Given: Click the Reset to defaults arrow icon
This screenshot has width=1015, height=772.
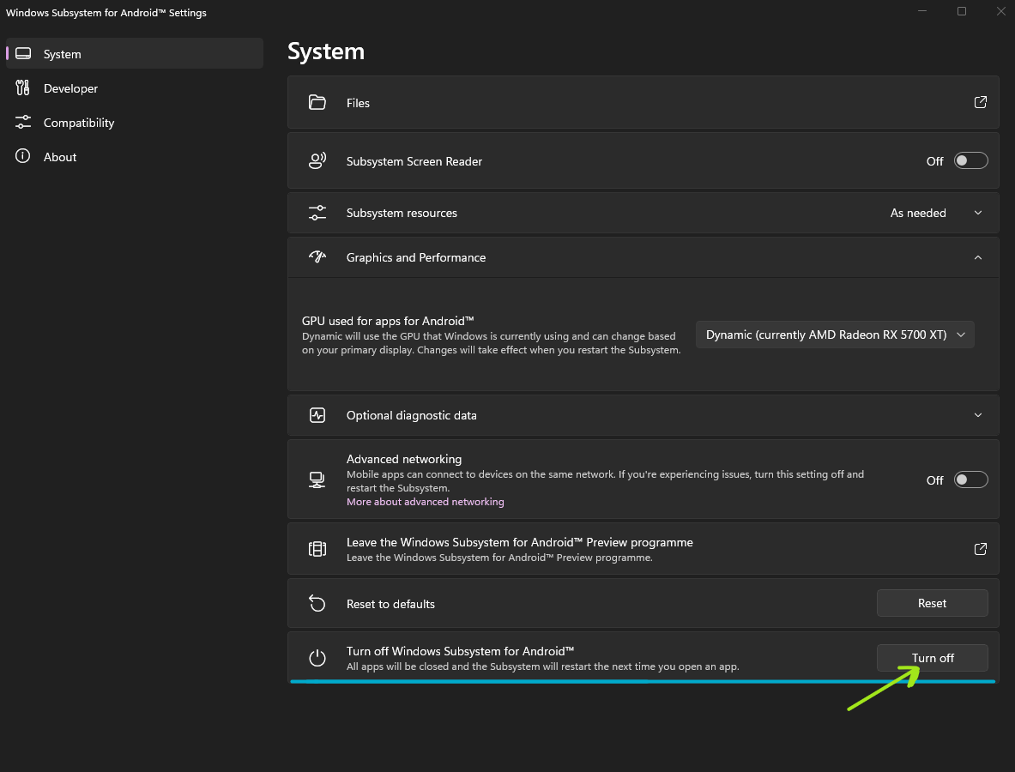Looking at the screenshot, I should click(317, 603).
